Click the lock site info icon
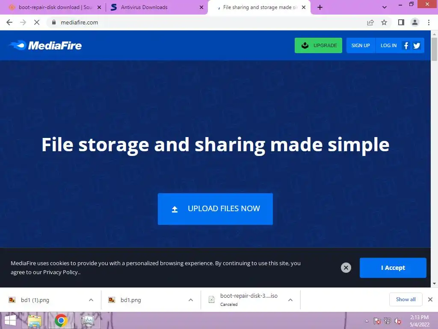Image resolution: width=438 pixels, height=329 pixels. point(54,22)
